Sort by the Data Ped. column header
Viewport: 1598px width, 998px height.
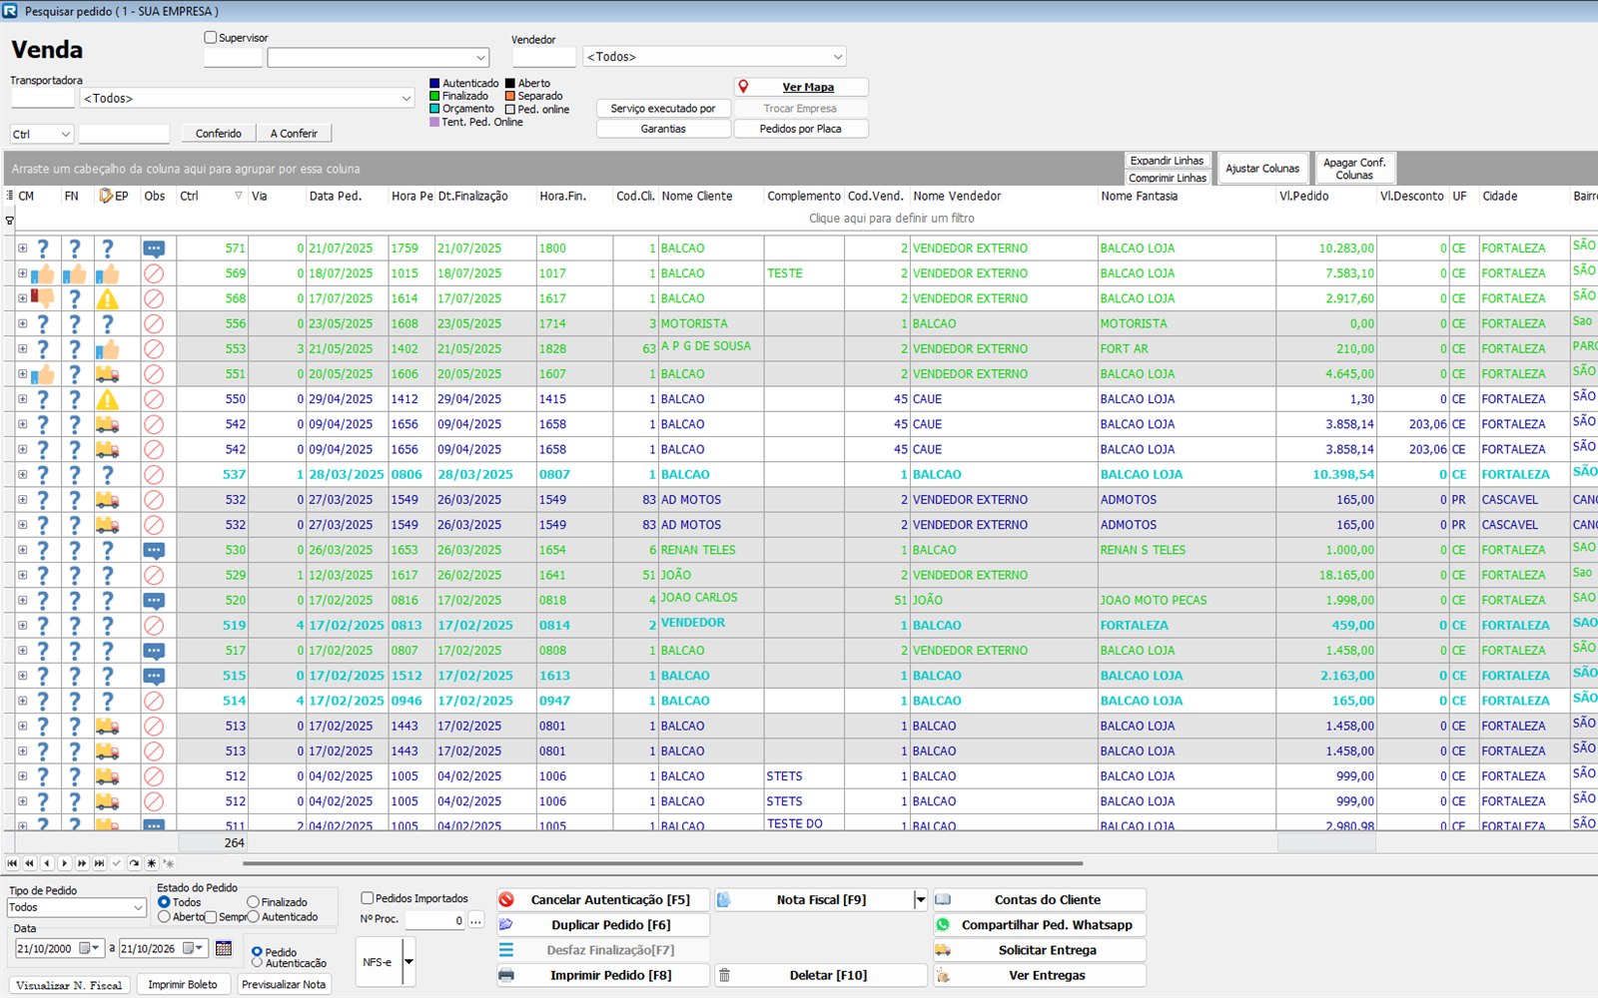[336, 196]
